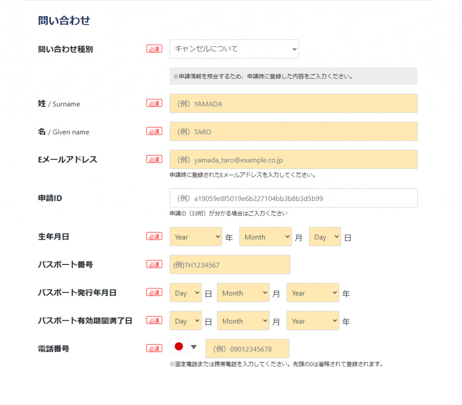Click the パスポート有効期間満了日 label
Viewport: 462px width, 405px height.
coord(85,321)
